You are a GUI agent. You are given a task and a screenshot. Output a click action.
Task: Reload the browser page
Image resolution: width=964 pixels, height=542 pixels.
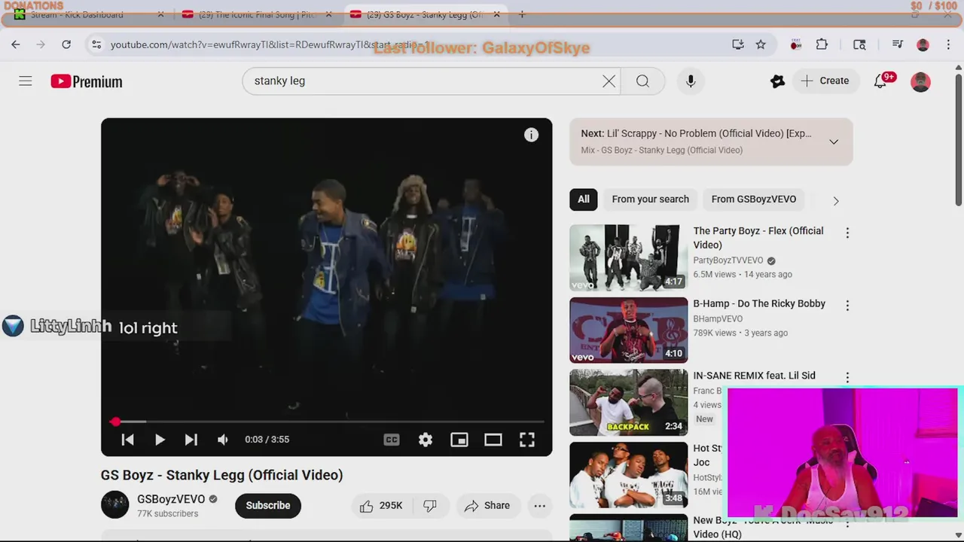point(66,44)
